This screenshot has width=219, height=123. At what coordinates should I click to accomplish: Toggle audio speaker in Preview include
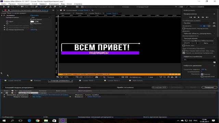pos(205,26)
